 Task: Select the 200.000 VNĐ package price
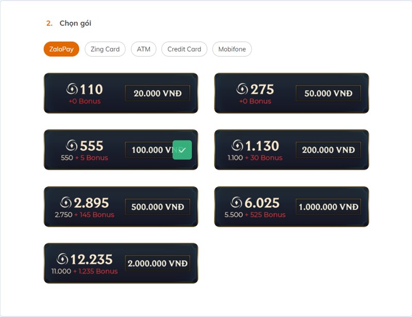328,149
